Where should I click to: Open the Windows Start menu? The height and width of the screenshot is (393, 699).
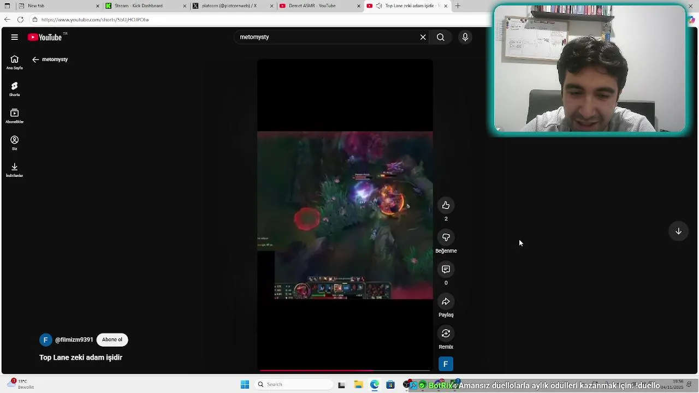click(245, 385)
